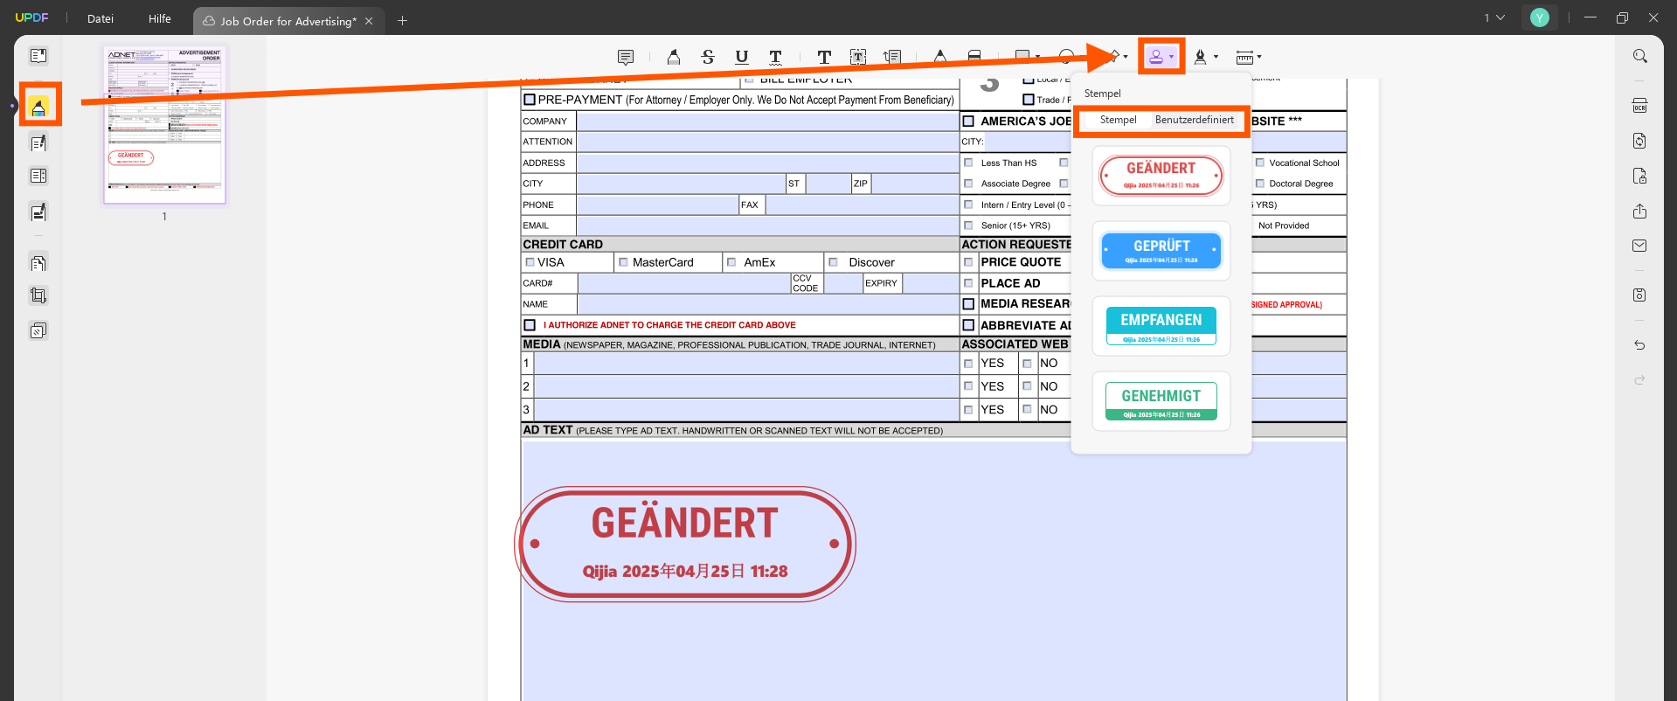1677x701 pixels.
Task: Choose the EMPFANGEN stamp
Action: tap(1161, 326)
